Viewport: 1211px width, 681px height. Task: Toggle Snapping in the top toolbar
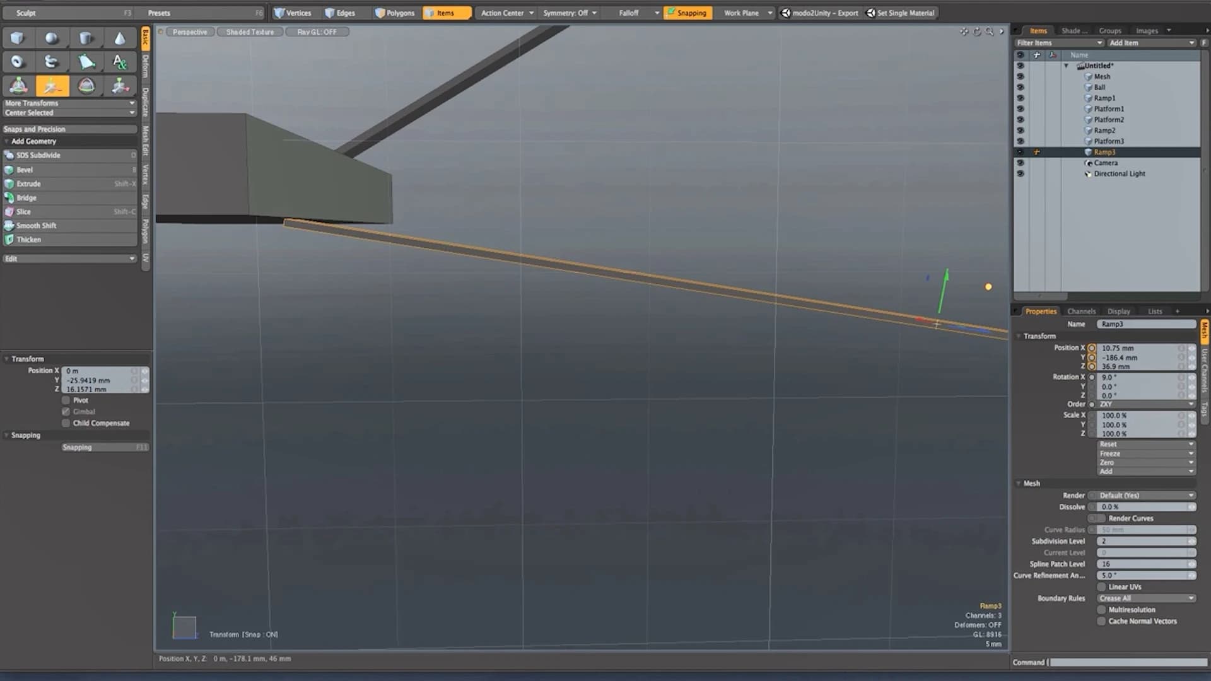pos(687,13)
